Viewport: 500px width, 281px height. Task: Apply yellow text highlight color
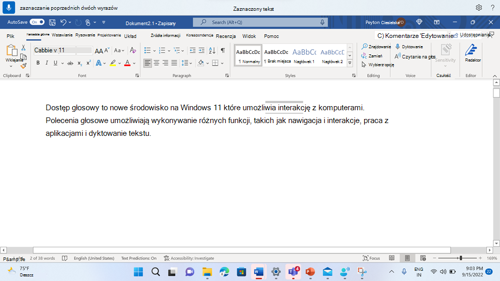113,63
